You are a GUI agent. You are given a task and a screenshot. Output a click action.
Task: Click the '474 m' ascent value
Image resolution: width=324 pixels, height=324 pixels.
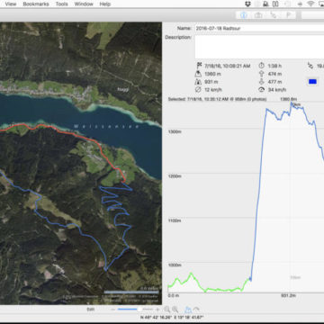click(274, 74)
